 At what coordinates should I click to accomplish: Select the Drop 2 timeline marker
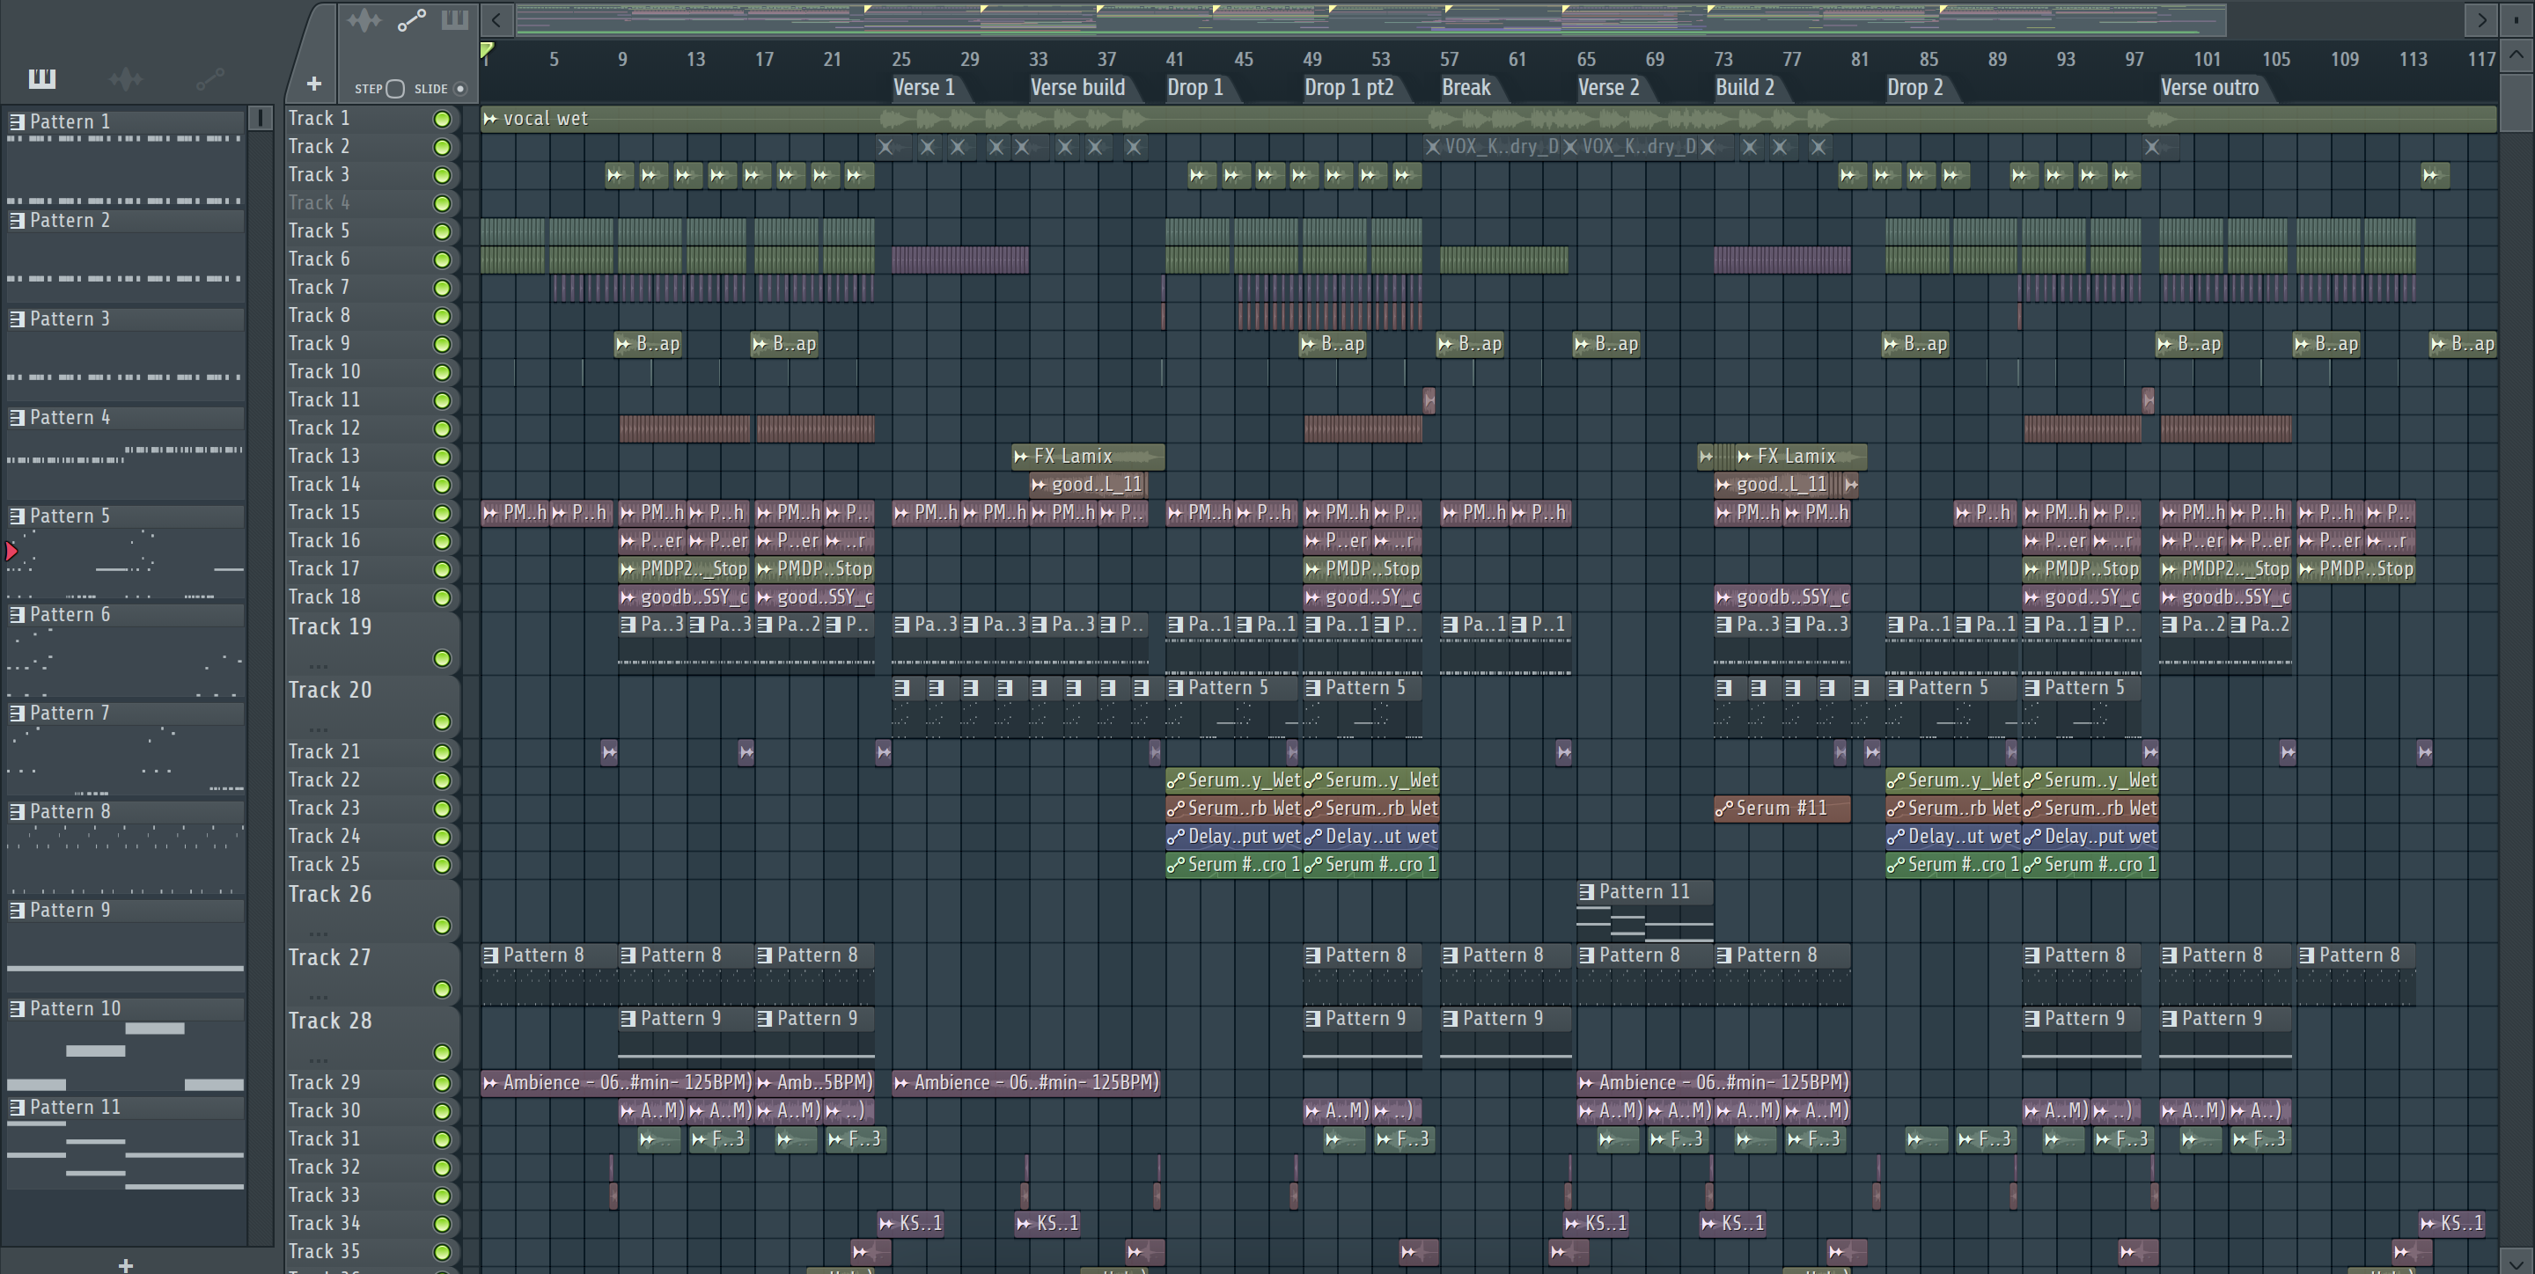[x=1915, y=88]
